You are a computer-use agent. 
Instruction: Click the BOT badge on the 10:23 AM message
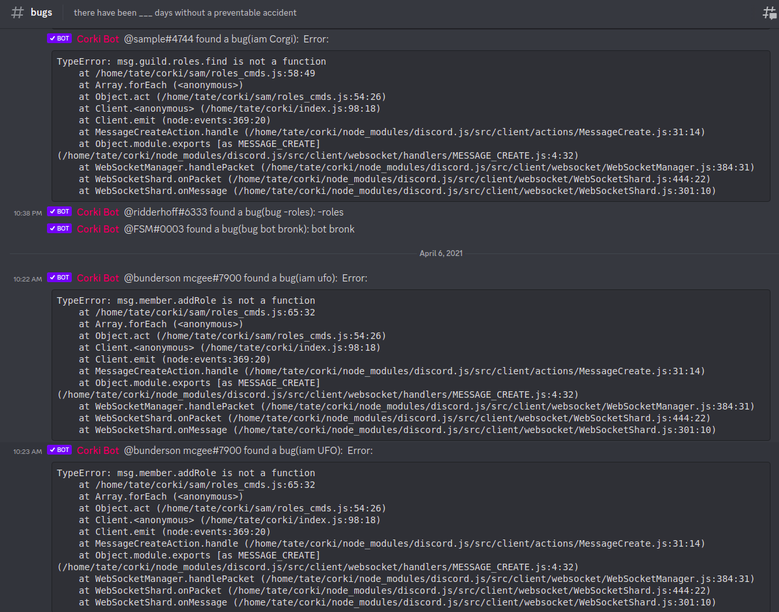[x=59, y=450]
